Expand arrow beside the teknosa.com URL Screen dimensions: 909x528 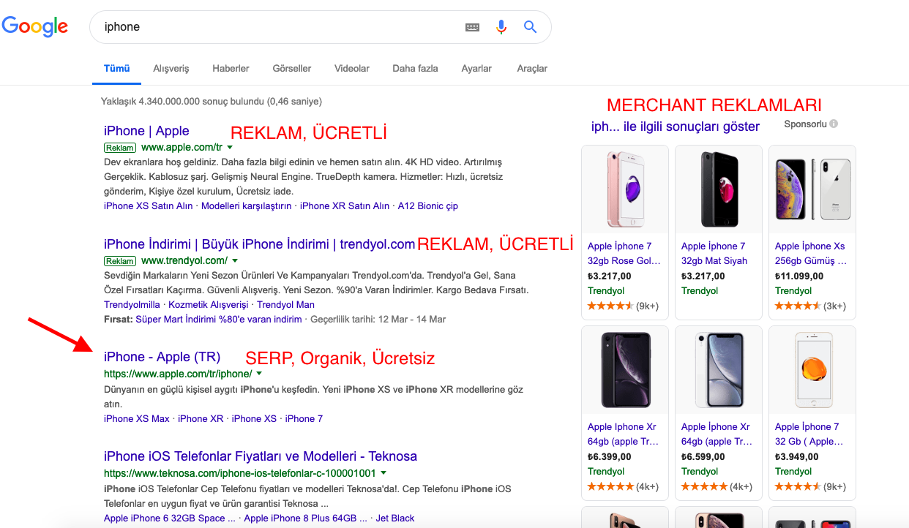pos(383,473)
